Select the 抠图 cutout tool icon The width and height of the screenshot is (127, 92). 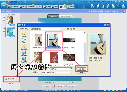click(x=103, y=6)
